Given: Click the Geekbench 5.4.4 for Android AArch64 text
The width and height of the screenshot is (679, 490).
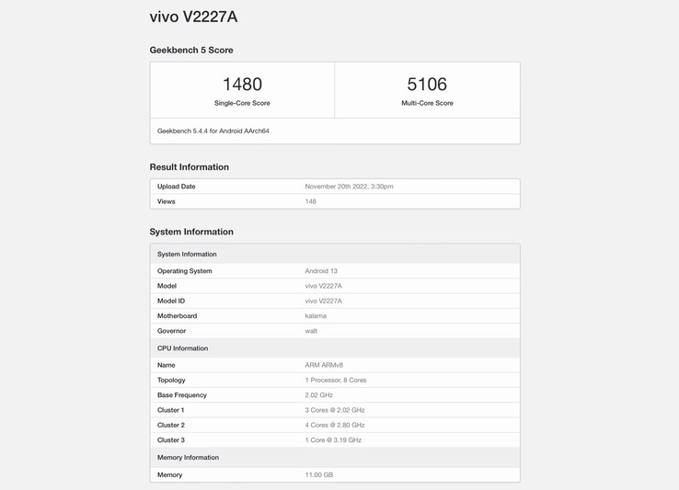Looking at the screenshot, I should [213, 131].
